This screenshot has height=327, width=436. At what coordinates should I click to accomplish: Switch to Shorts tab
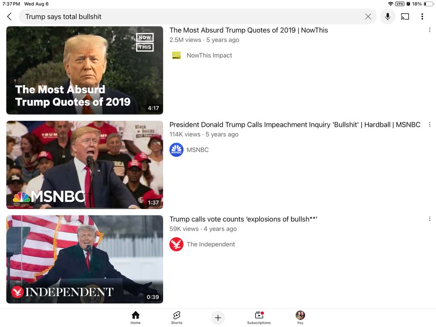point(177,318)
